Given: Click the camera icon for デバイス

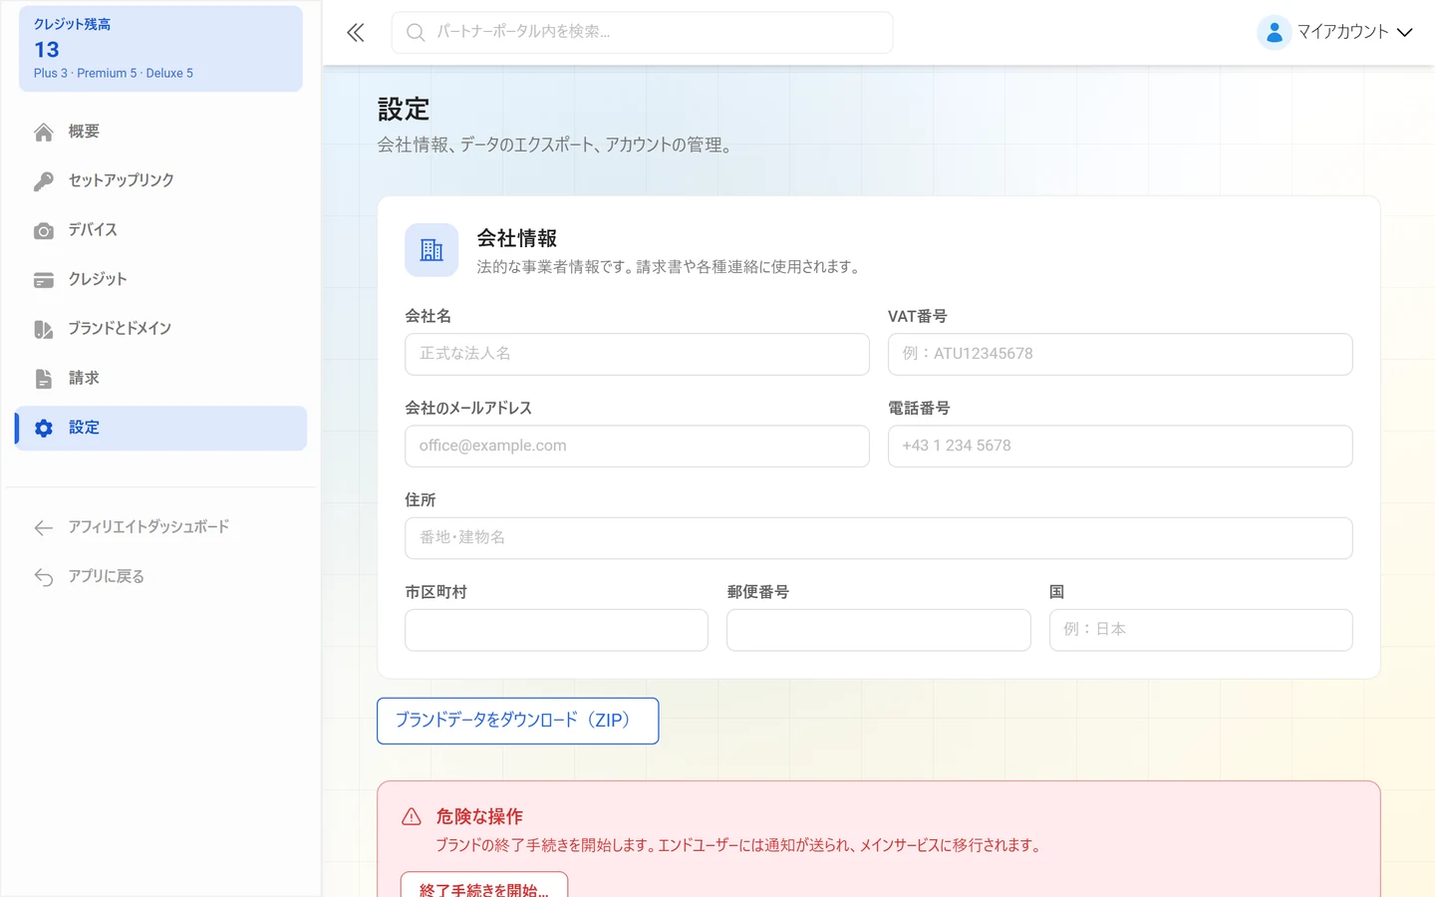Looking at the screenshot, I should click(44, 231).
